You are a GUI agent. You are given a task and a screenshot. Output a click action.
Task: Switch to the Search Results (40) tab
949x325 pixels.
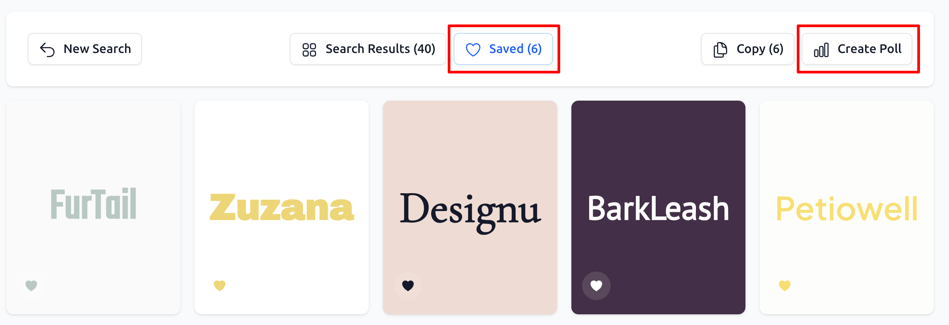point(367,49)
